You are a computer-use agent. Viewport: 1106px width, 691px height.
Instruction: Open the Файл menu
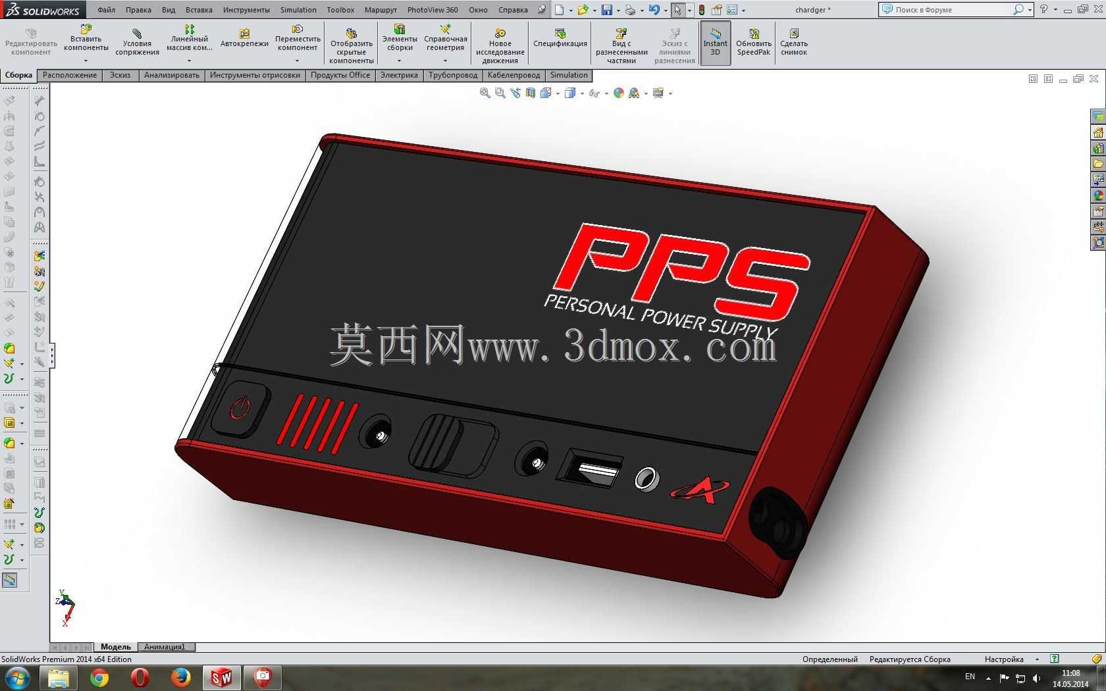point(106,10)
